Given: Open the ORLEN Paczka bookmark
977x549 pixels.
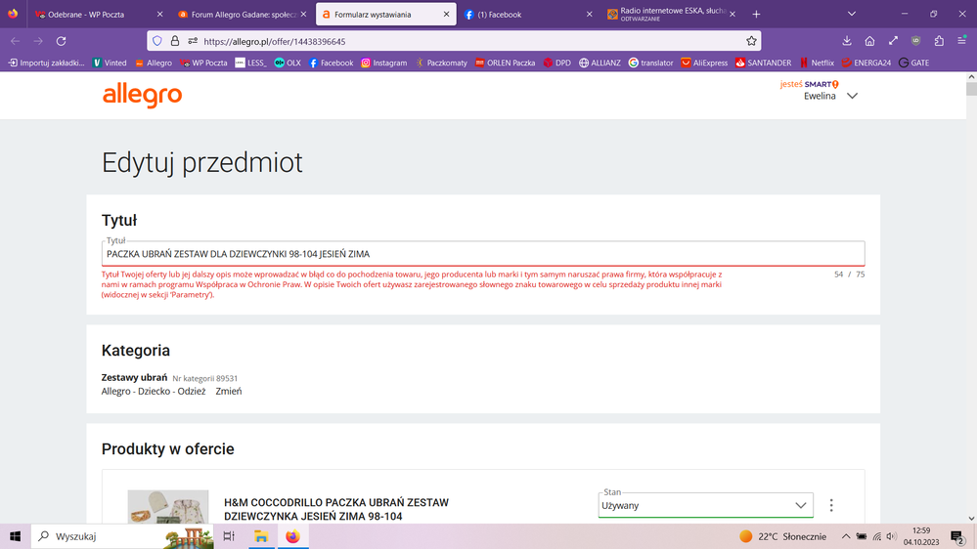Looking at the screenshot, I should pos(506,63).
